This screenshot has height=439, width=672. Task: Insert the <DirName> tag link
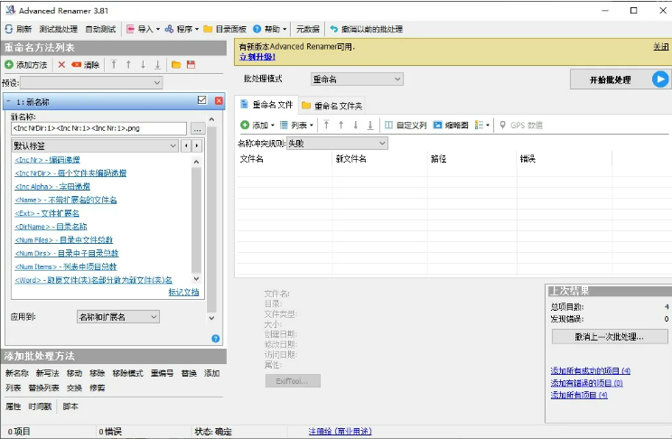click(x=51, y=227)
